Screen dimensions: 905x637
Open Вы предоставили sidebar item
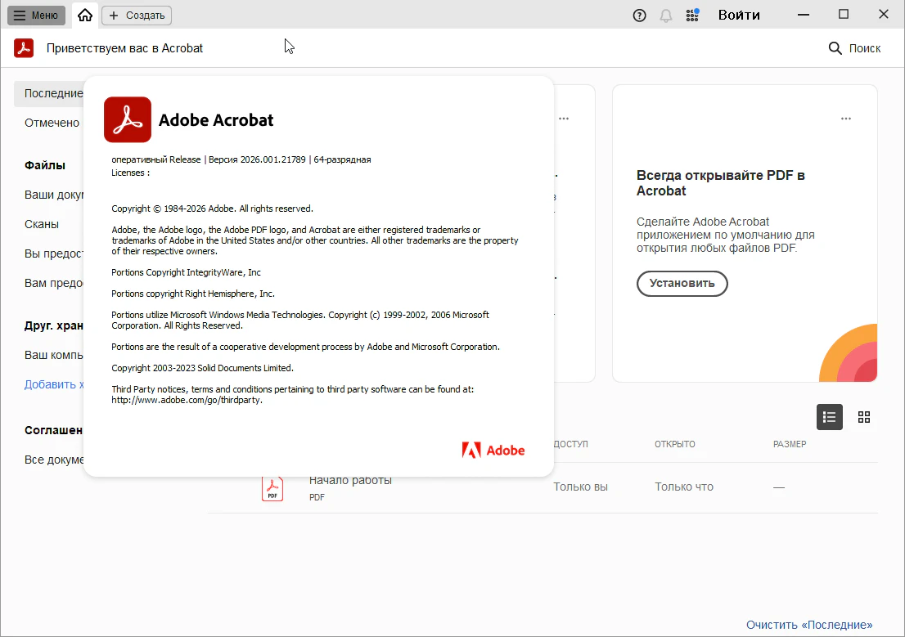pos(54,253)
